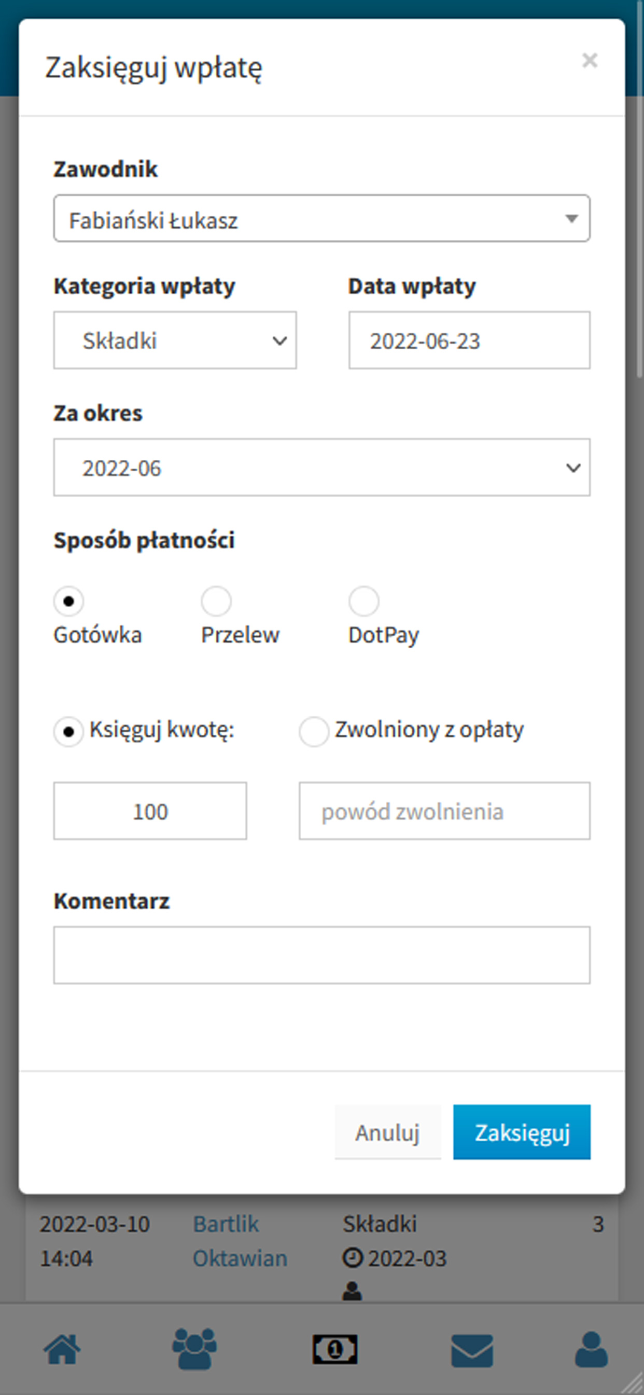The image size is (644, 1395).
Task: Open the messages envelope icon
Action: click(x=472, y=1350)
